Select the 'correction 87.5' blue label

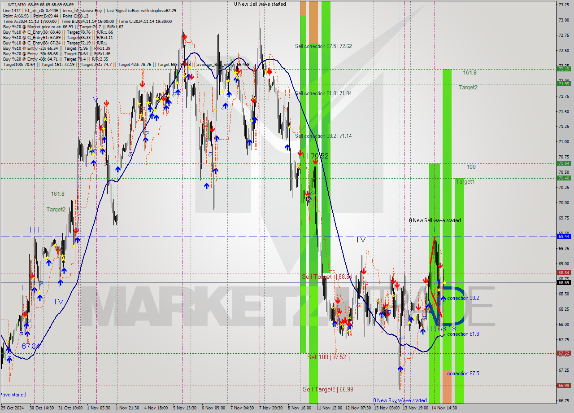click(463, 373)
